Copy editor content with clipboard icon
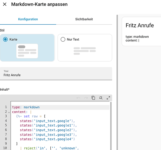 pyautogui.click(x=93, y=98)
